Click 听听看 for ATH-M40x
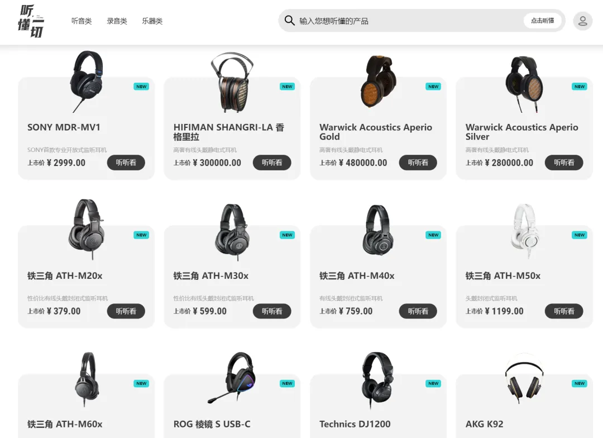The image size is (603, 438). click(418, 311)
